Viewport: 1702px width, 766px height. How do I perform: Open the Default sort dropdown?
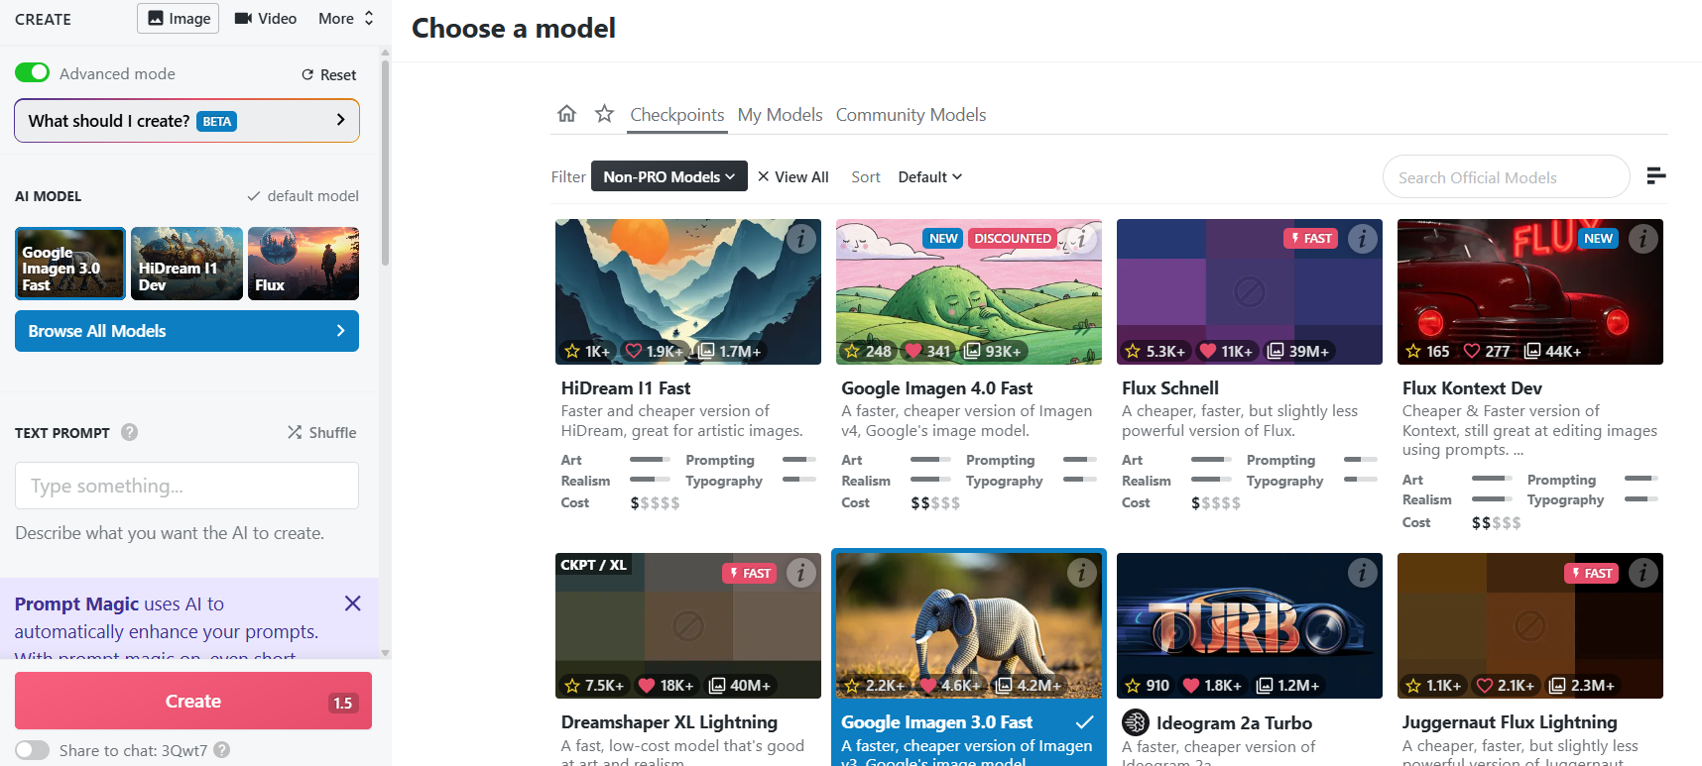[930, 176]
